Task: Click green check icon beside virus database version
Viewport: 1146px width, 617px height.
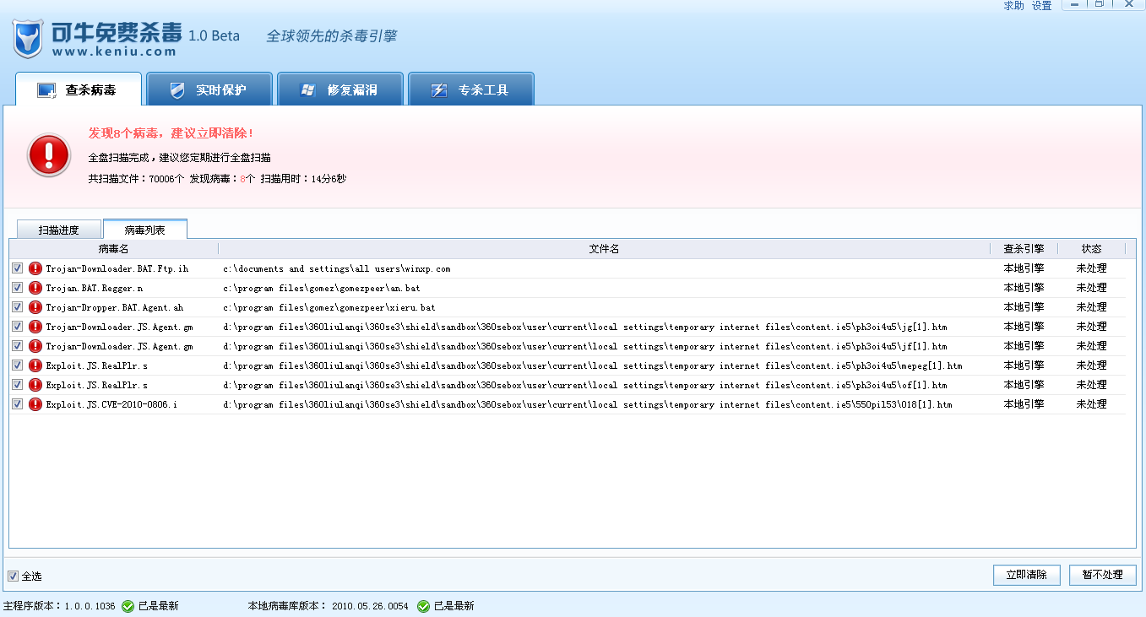Action: point(423,606)
